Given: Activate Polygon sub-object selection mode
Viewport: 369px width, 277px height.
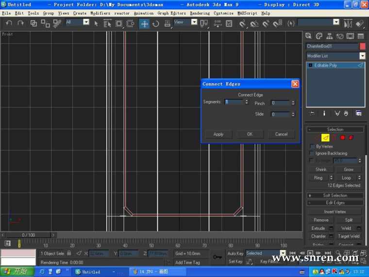Looking at the screenshot, I should pos(342,138).
